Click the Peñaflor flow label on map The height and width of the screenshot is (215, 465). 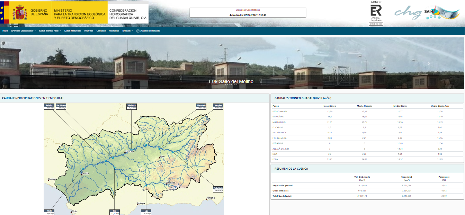(49, 106)
